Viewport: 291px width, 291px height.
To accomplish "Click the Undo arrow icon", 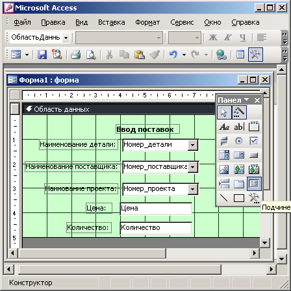I will [173, 55].
